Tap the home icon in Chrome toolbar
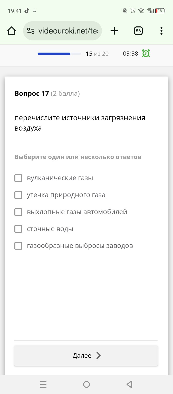This screenshot has width=173, height=394. pos(11,31)
